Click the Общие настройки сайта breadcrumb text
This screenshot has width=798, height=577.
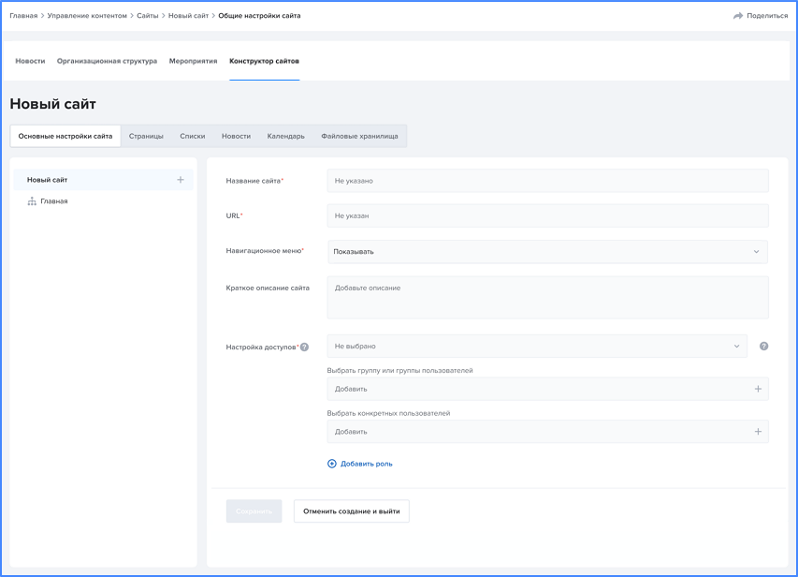(259, 16)
